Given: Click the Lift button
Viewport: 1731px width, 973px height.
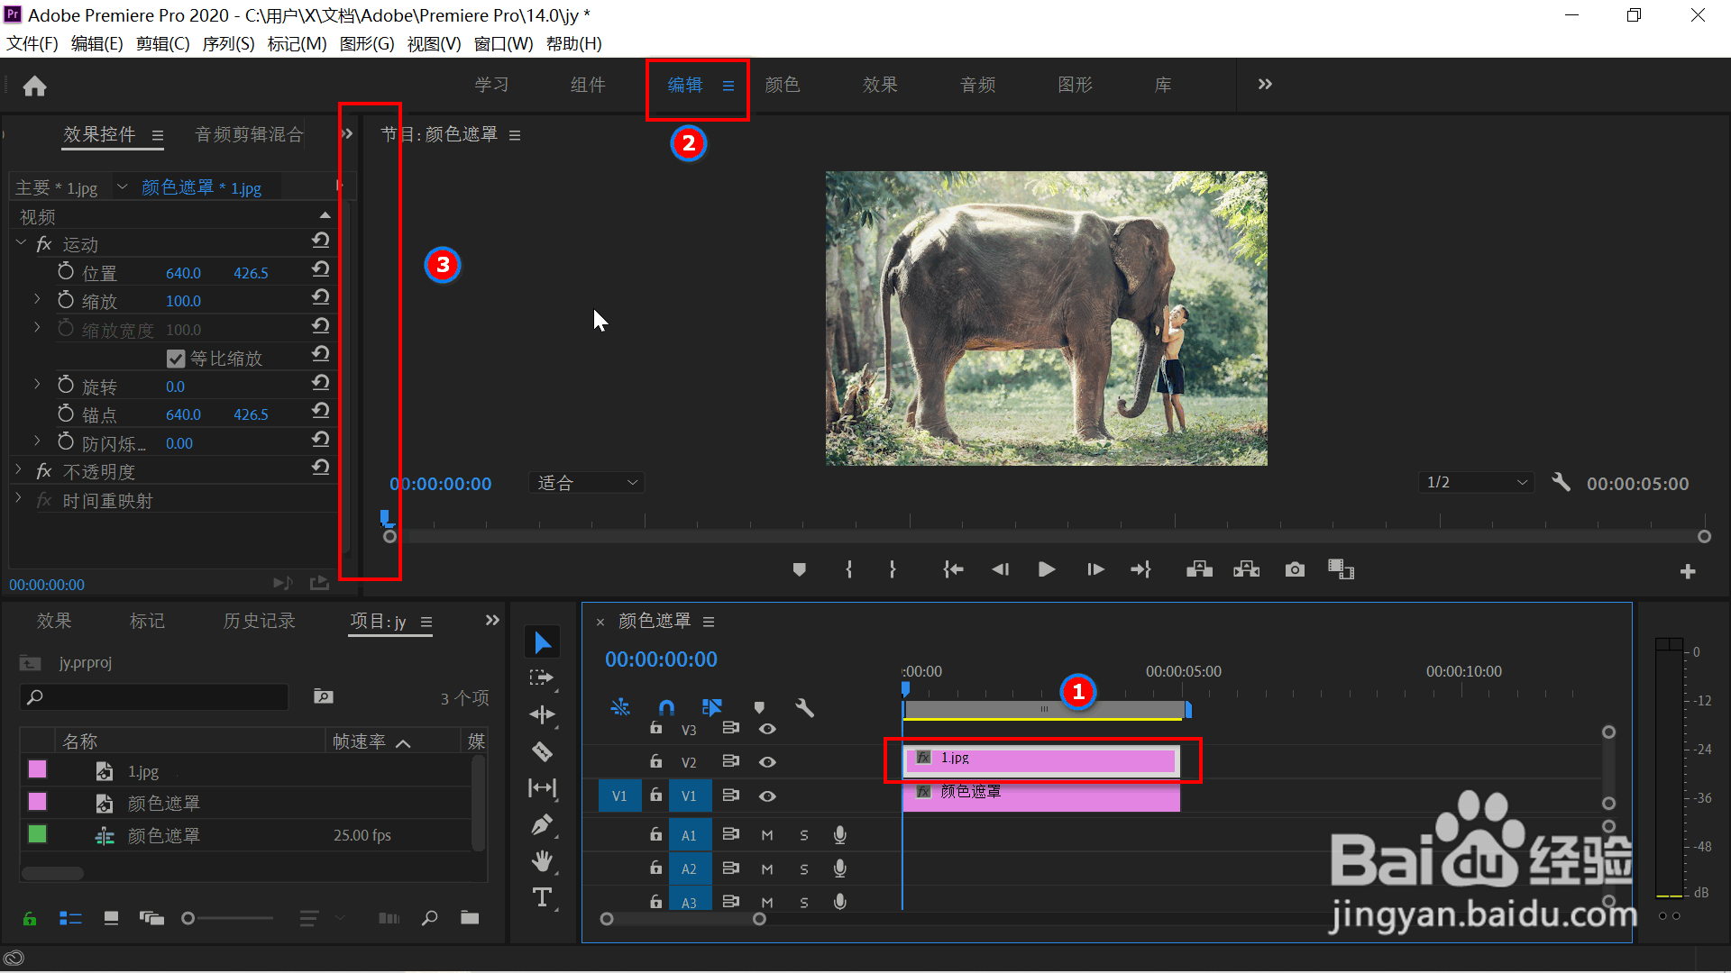Looking at the screenshot, I should click(1199, 569).
